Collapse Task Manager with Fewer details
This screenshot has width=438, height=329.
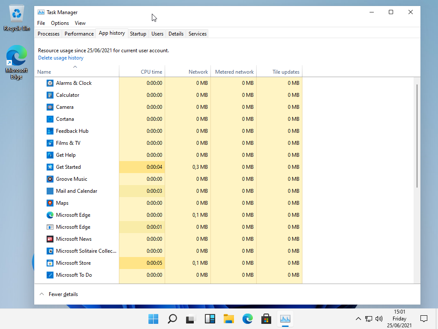59,294
